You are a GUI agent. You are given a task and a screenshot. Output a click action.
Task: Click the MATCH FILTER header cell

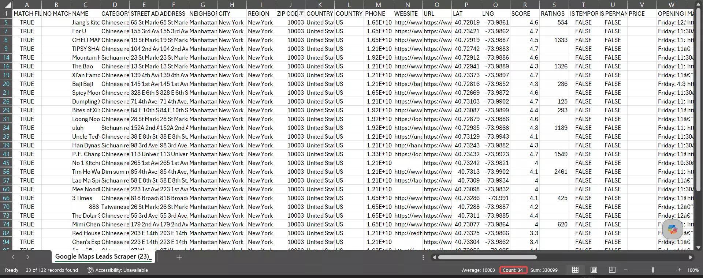coord(27,14)
